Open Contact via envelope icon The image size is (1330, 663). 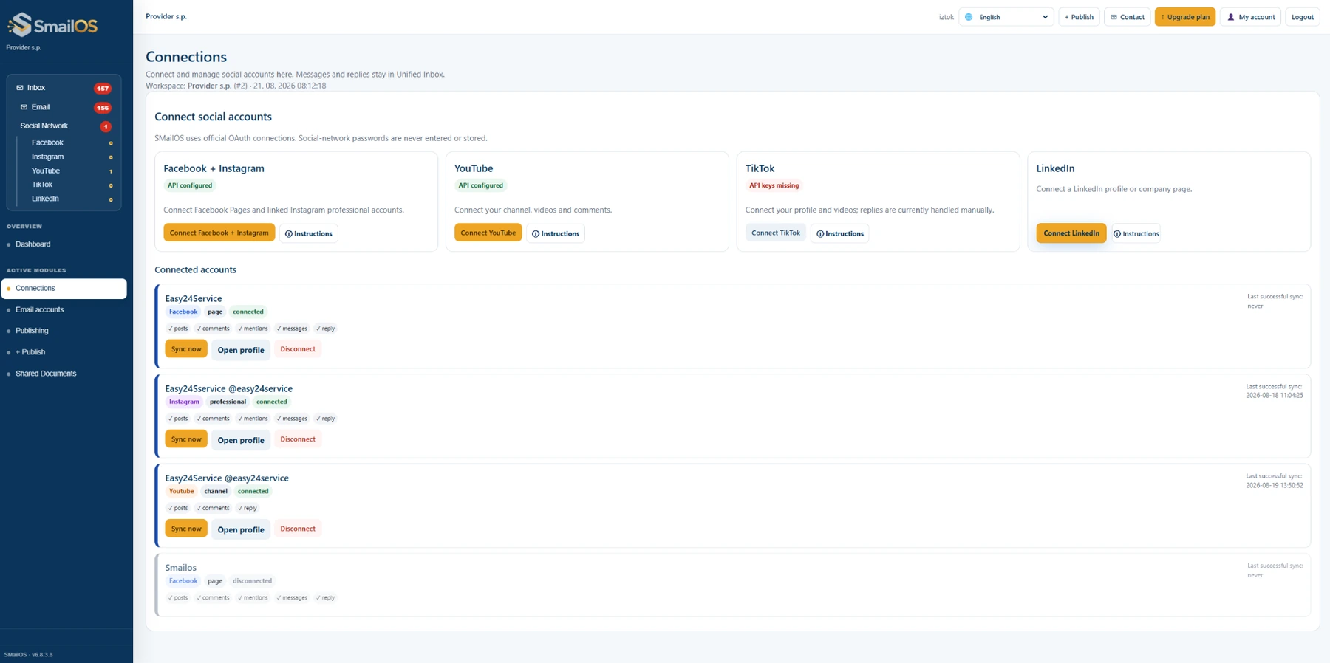point(1114,17)
